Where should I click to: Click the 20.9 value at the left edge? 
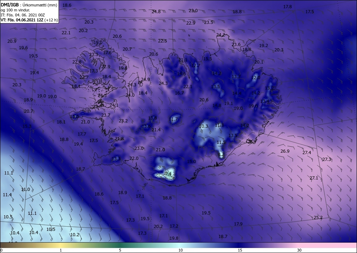click(12, 41)
